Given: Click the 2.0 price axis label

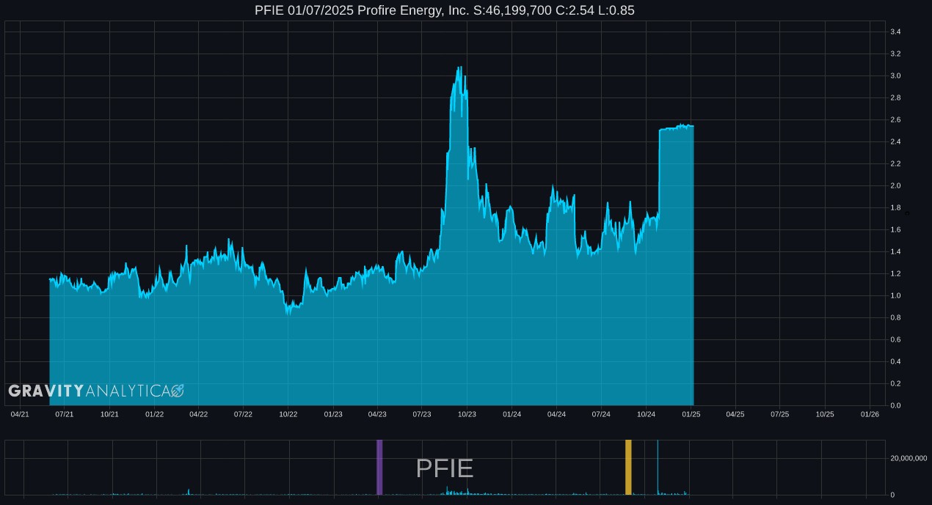Looking at the screenshot, I should [x=895, y=185].
